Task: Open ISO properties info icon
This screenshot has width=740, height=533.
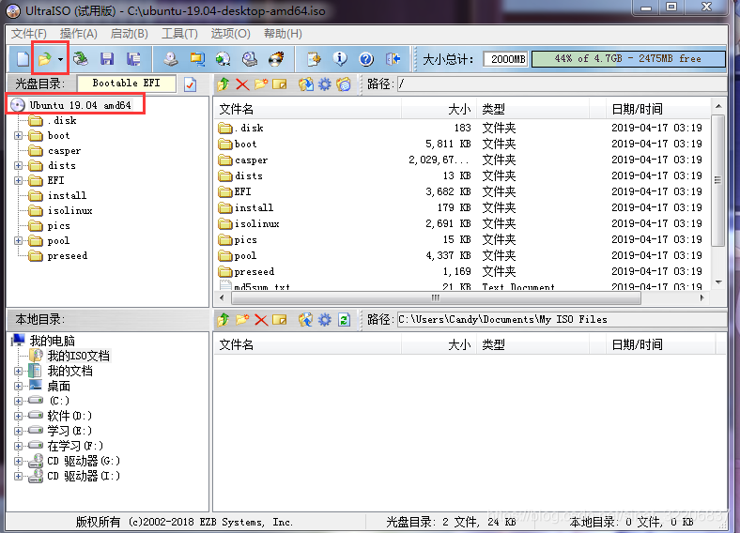Action: (x=340, y=59)
